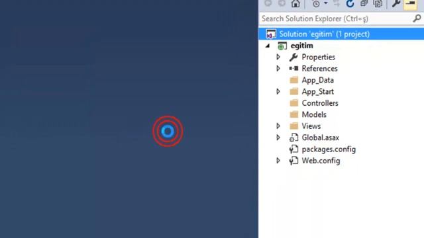Click the App_Start folder icon
This screenshot has width=424, height=238.
point(293,92)
